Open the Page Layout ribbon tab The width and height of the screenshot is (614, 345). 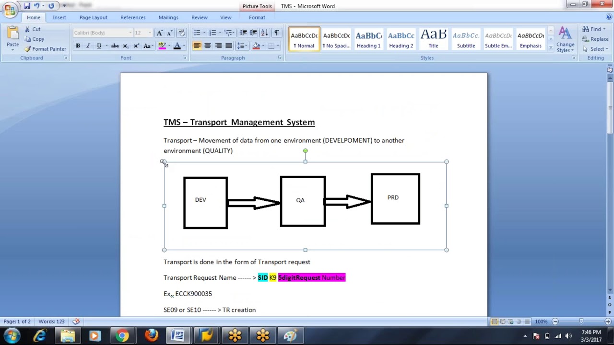click(x=94, y=17)
